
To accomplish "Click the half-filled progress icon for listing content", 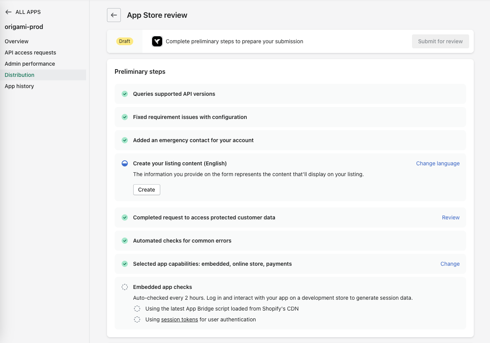I will click(x=125, y=163).
